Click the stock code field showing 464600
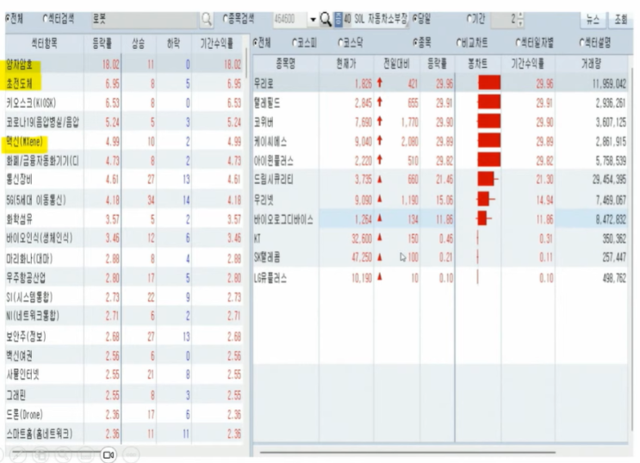Image resolution: width=640 pixels, height=463 pixels. [290, 19]
